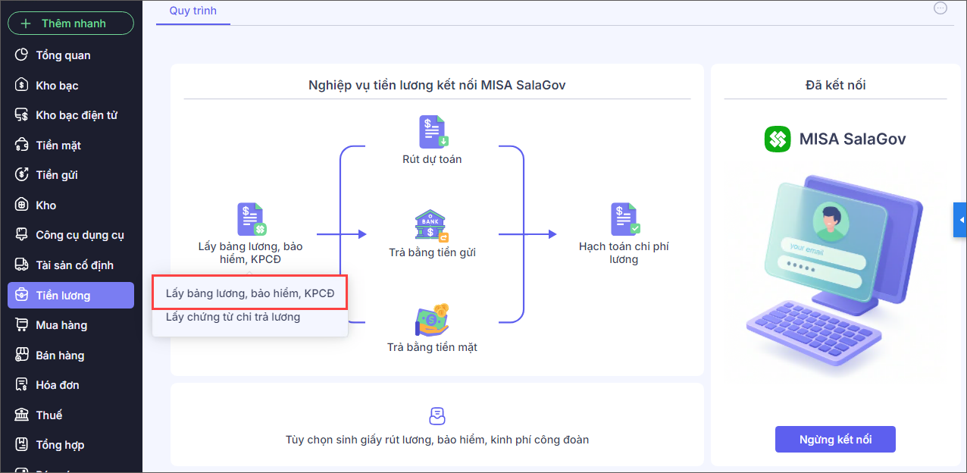Image resolution: width=967 pixels, height=473 pixels.
Task: Click the Tiền lương briefcase icon
Action: [22, 295]
